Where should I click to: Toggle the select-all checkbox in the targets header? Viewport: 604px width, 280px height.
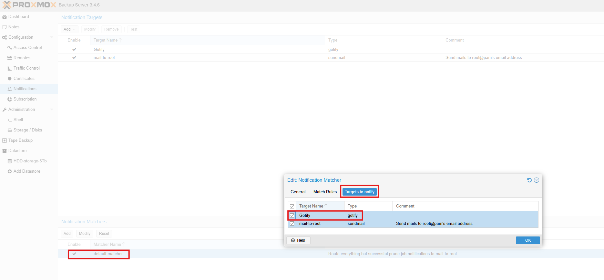tap(292, 206)
